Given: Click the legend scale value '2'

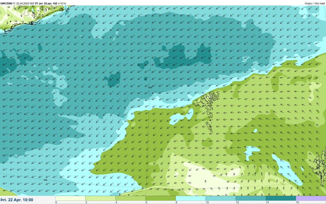Looking at the screenshot, I should [86, 202].
